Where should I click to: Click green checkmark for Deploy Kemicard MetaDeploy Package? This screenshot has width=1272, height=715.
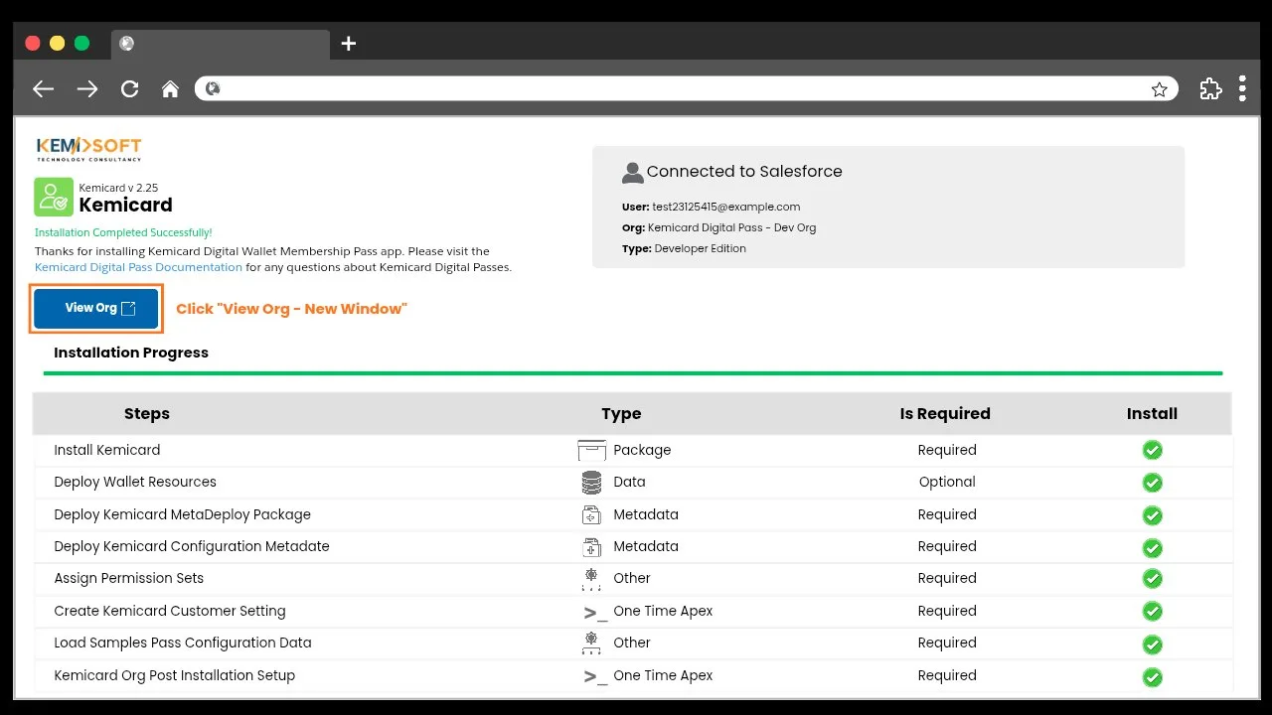click(1152, 515)
